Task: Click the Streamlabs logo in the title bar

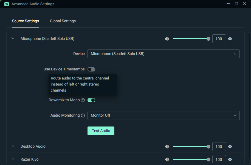Action: (x=6, y=4)
